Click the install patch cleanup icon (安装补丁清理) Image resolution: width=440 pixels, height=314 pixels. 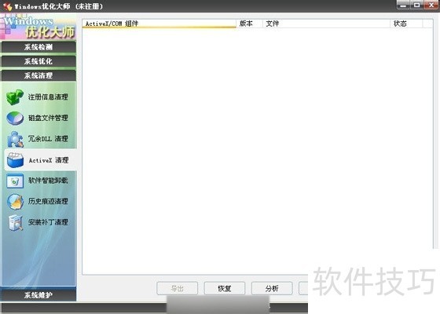(15, 223)
